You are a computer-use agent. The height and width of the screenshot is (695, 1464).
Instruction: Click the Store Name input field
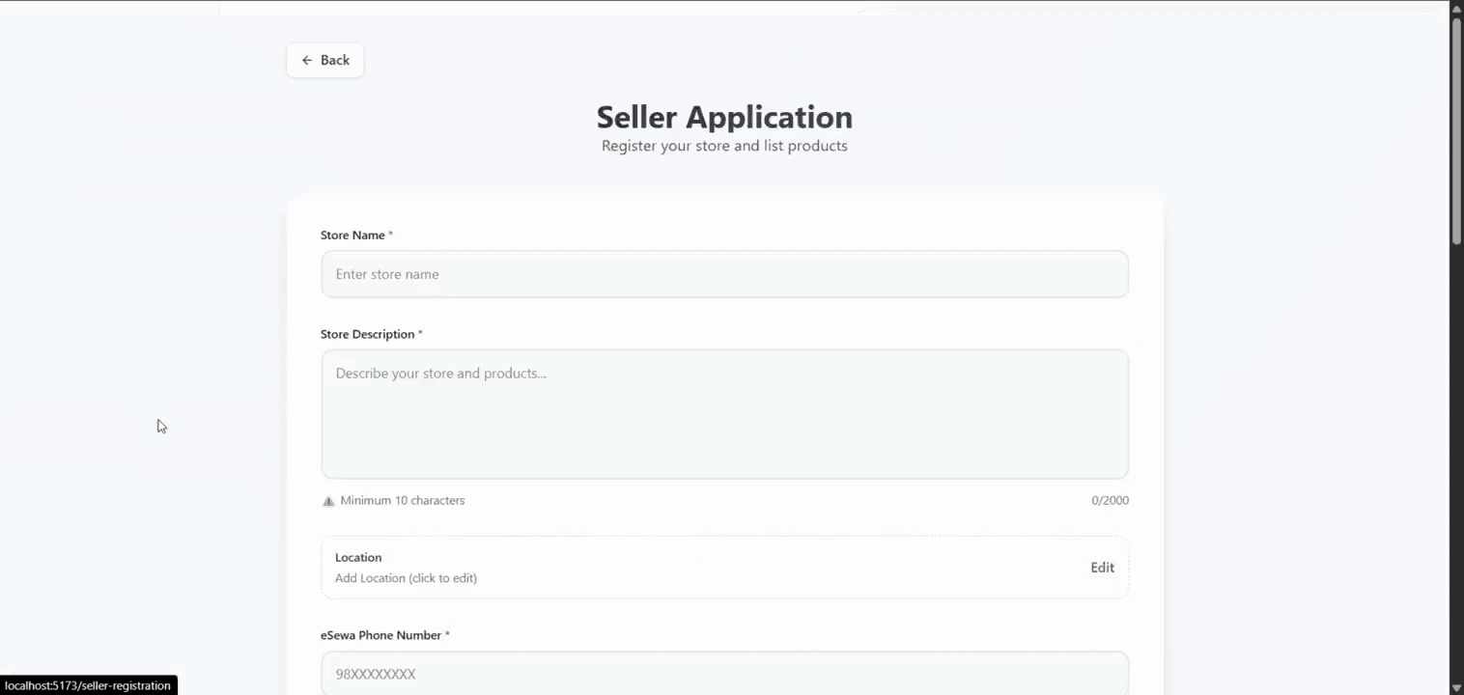point(724,274)
